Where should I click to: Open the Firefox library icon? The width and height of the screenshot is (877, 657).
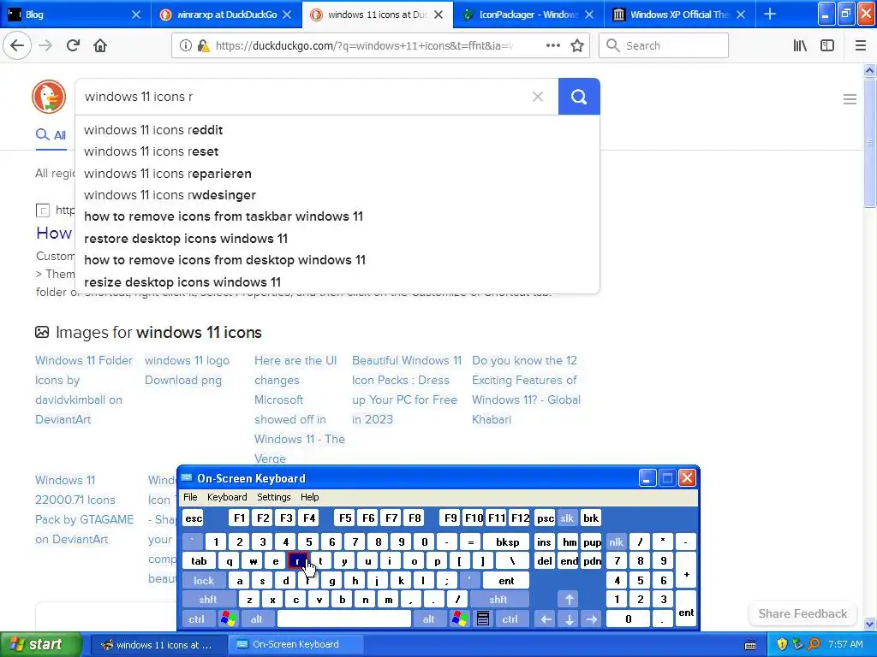pyautogui.click(x=800, y=46)
